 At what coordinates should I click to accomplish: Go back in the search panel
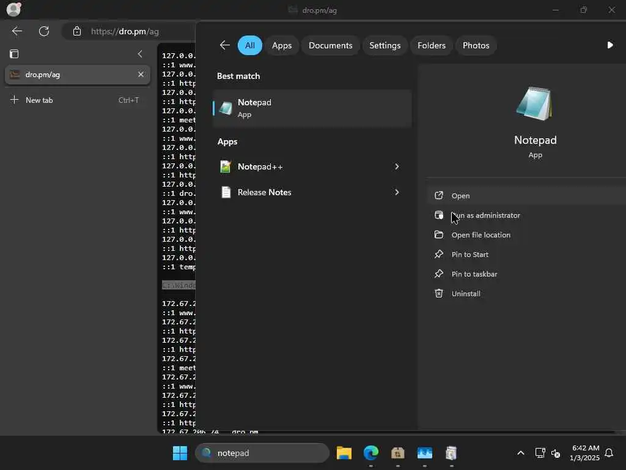point(225,45)
